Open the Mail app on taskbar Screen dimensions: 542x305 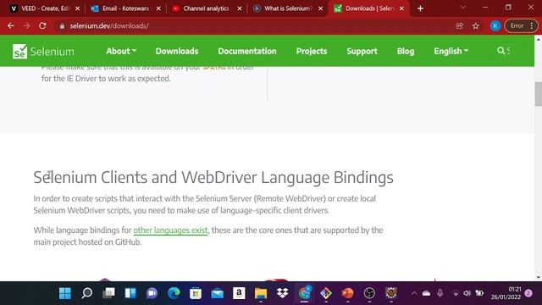pyautogui.click(x=217, y=293)
